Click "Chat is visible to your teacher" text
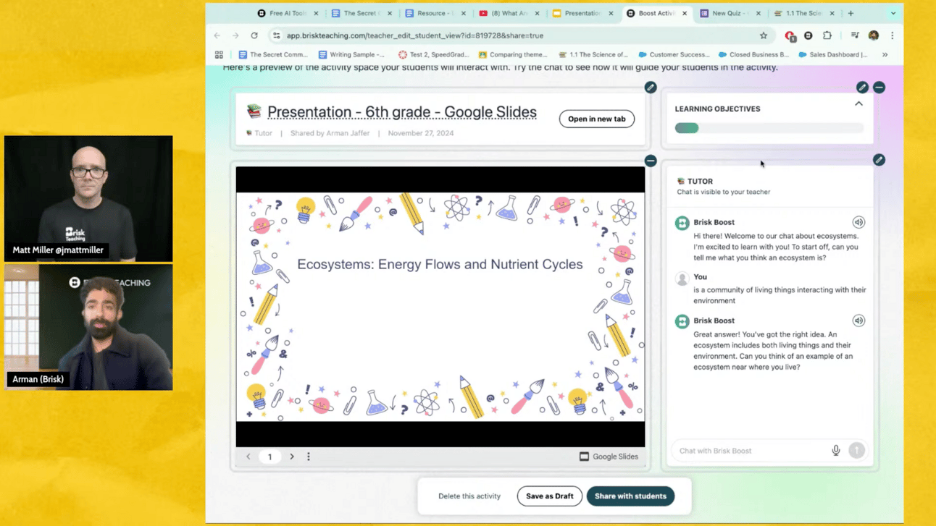Viewport: 936px width, 526px height. (724, 192)
